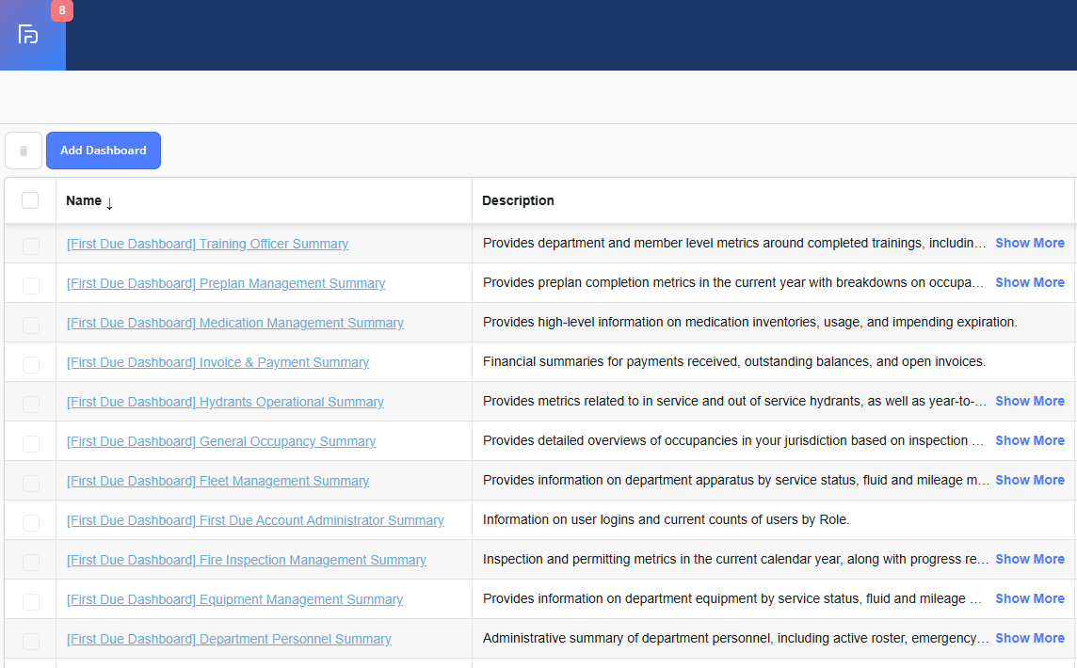
Task: Click the red notification badge showing 8
Action: tap(62, 10)
